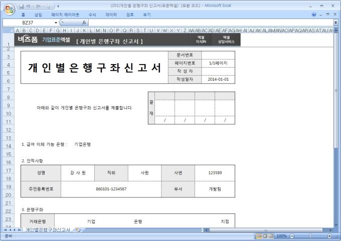The width and height of the screenshot is (341, 241).
Task: Click the zoom in plus button
Action: (329, 236)
